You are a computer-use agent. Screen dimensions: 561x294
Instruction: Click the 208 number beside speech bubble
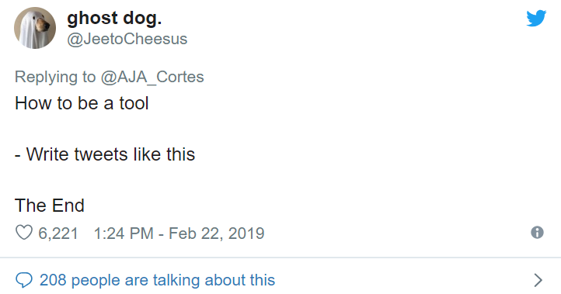tap(53, 280)
